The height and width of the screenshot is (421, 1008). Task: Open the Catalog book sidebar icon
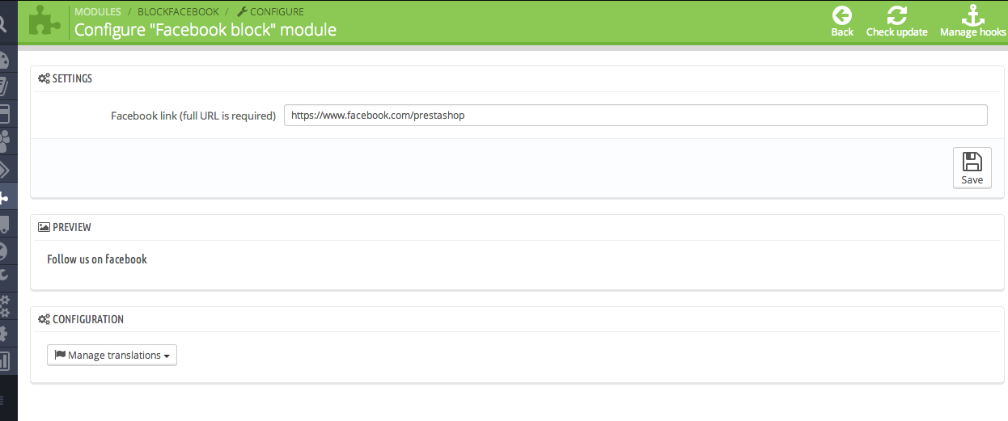point(4,86)
